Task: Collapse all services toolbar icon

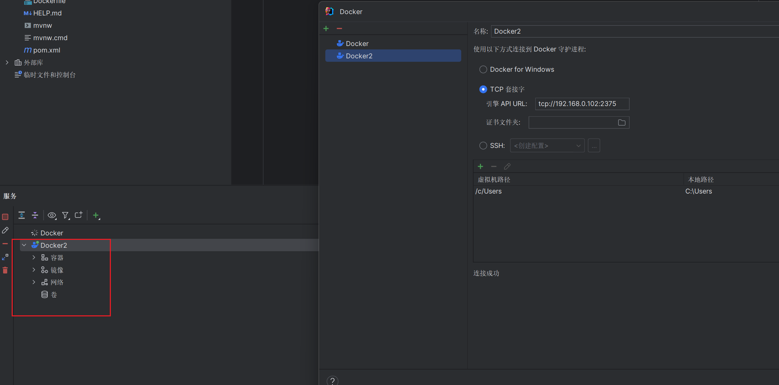Action: [35, 215]
